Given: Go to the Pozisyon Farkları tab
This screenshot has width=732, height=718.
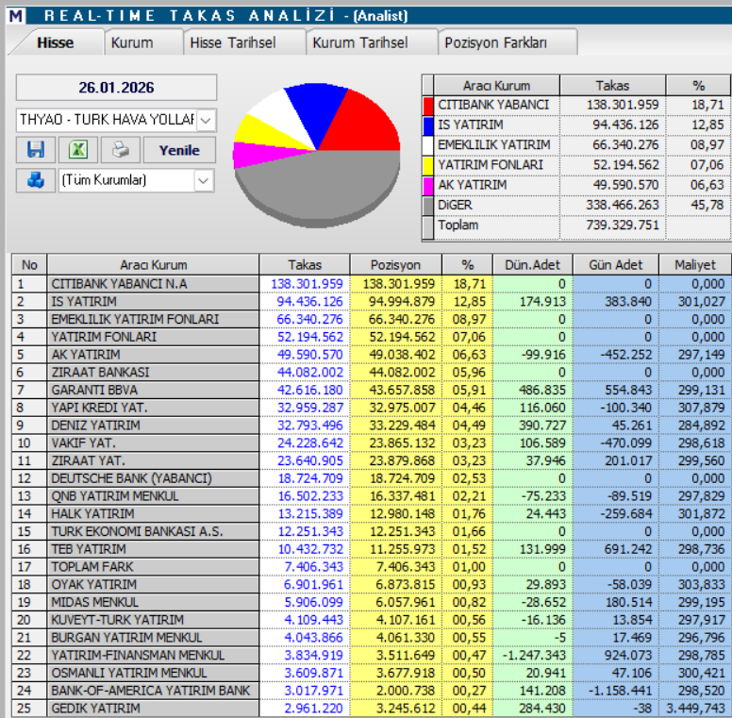Looking at the screenshot, I should pyautogui.click(x=495, y=42).
